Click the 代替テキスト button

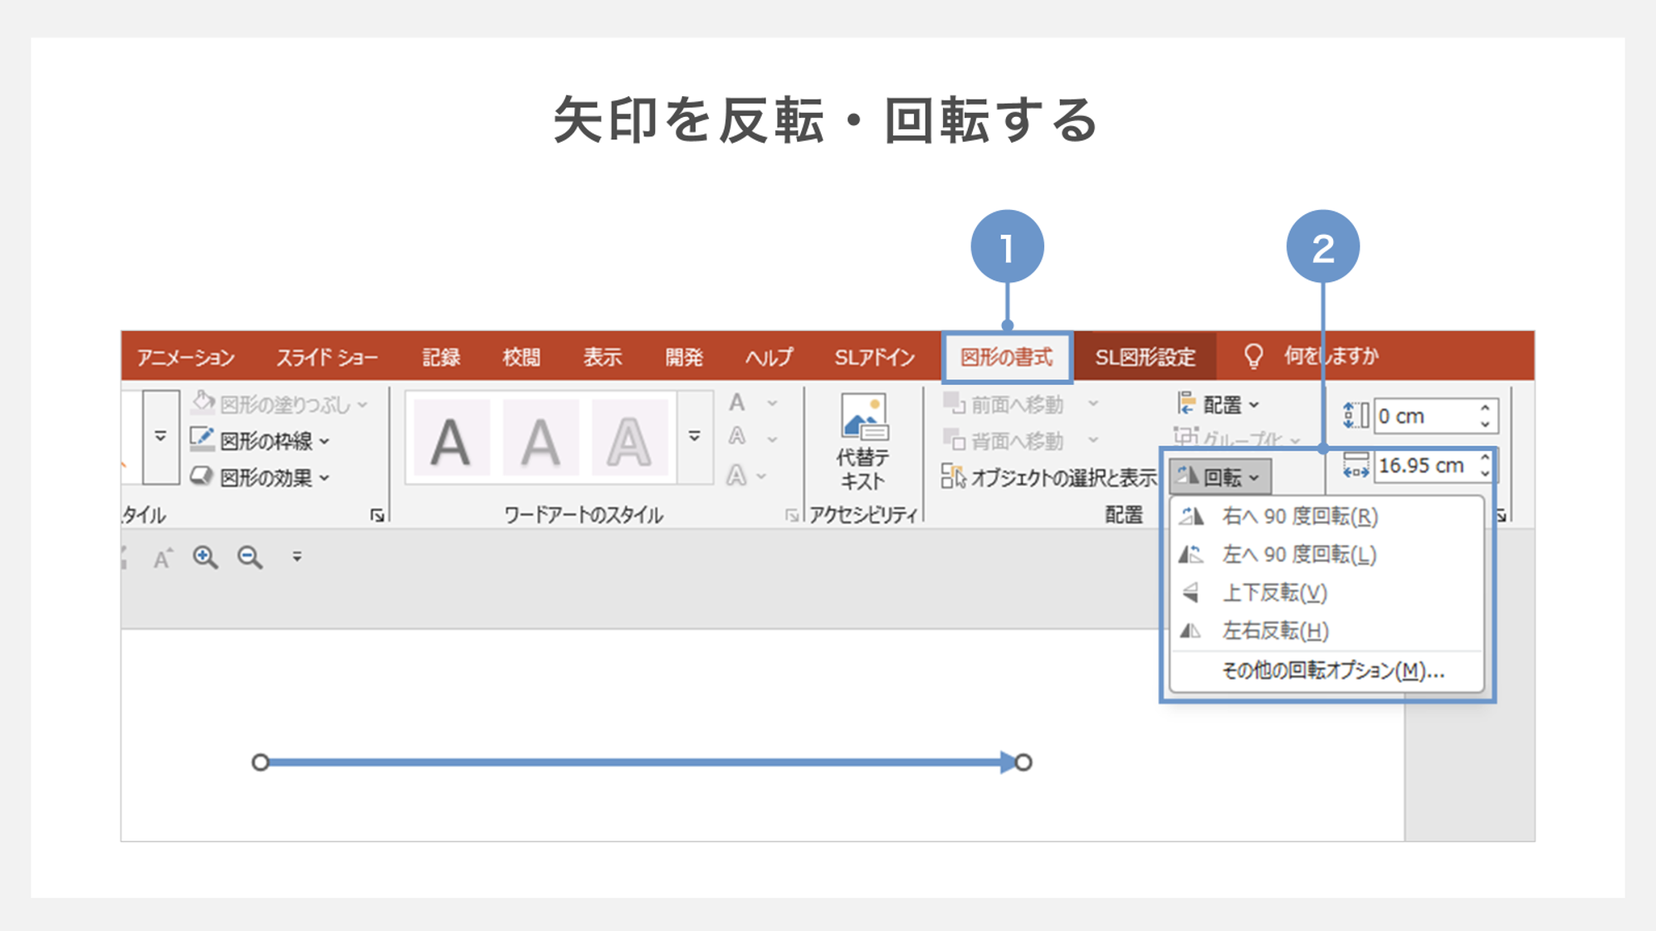click(863, 442)
